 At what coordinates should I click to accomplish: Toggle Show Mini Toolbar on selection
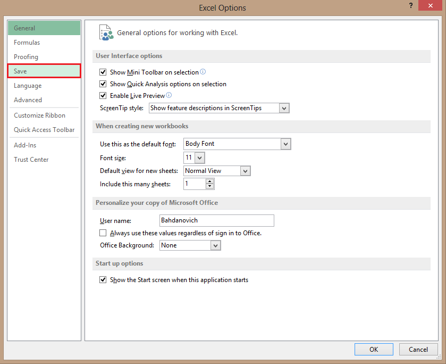point(103,72)
